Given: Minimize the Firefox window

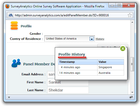Looking at the screenshot, I should [112, 5].
